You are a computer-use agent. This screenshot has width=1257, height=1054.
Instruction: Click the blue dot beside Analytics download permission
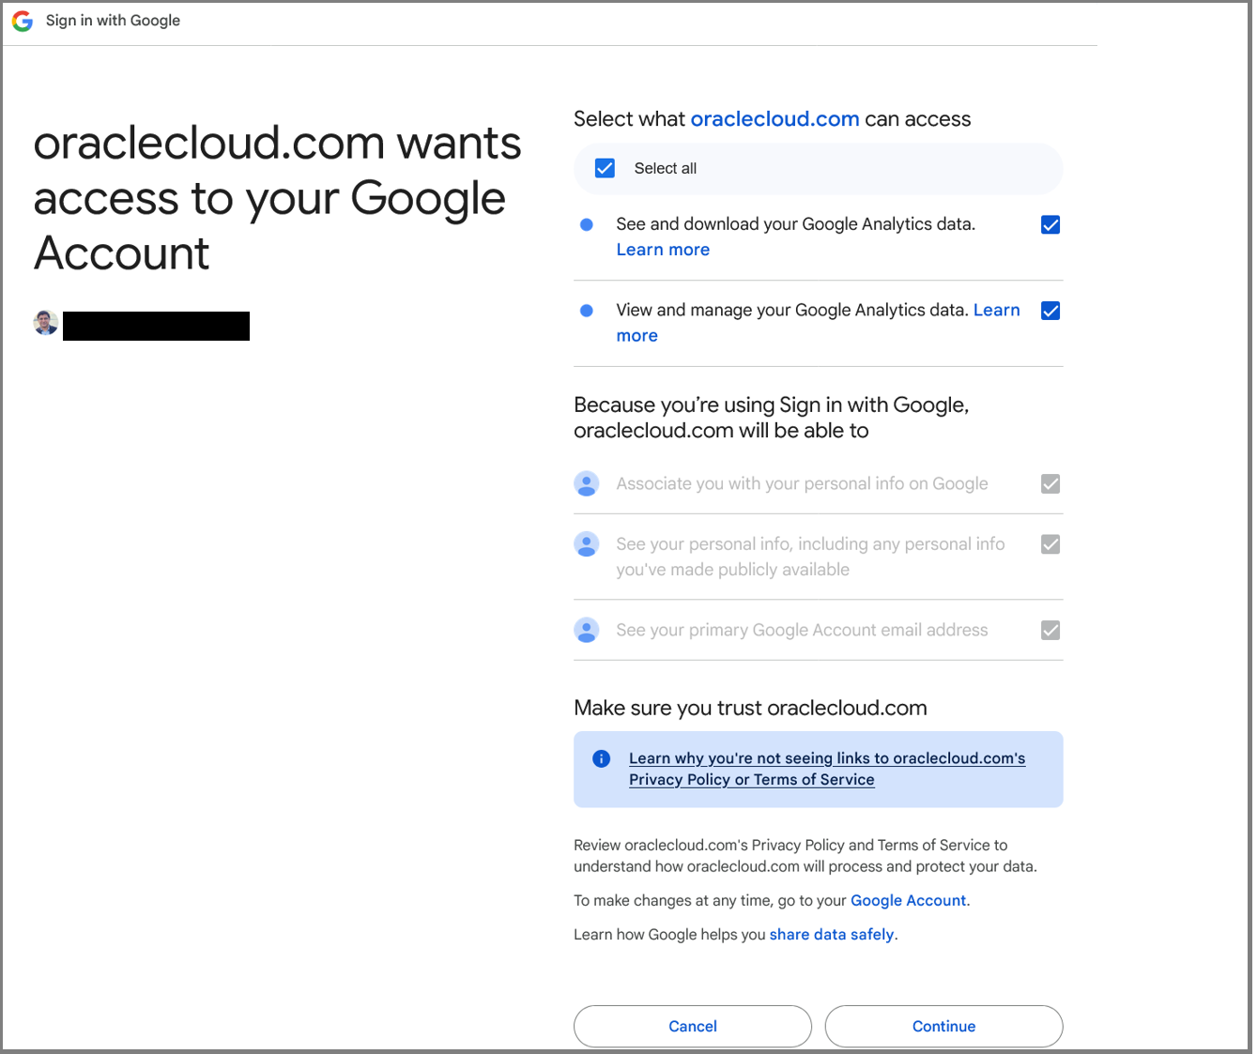click(x=587, y=224)
